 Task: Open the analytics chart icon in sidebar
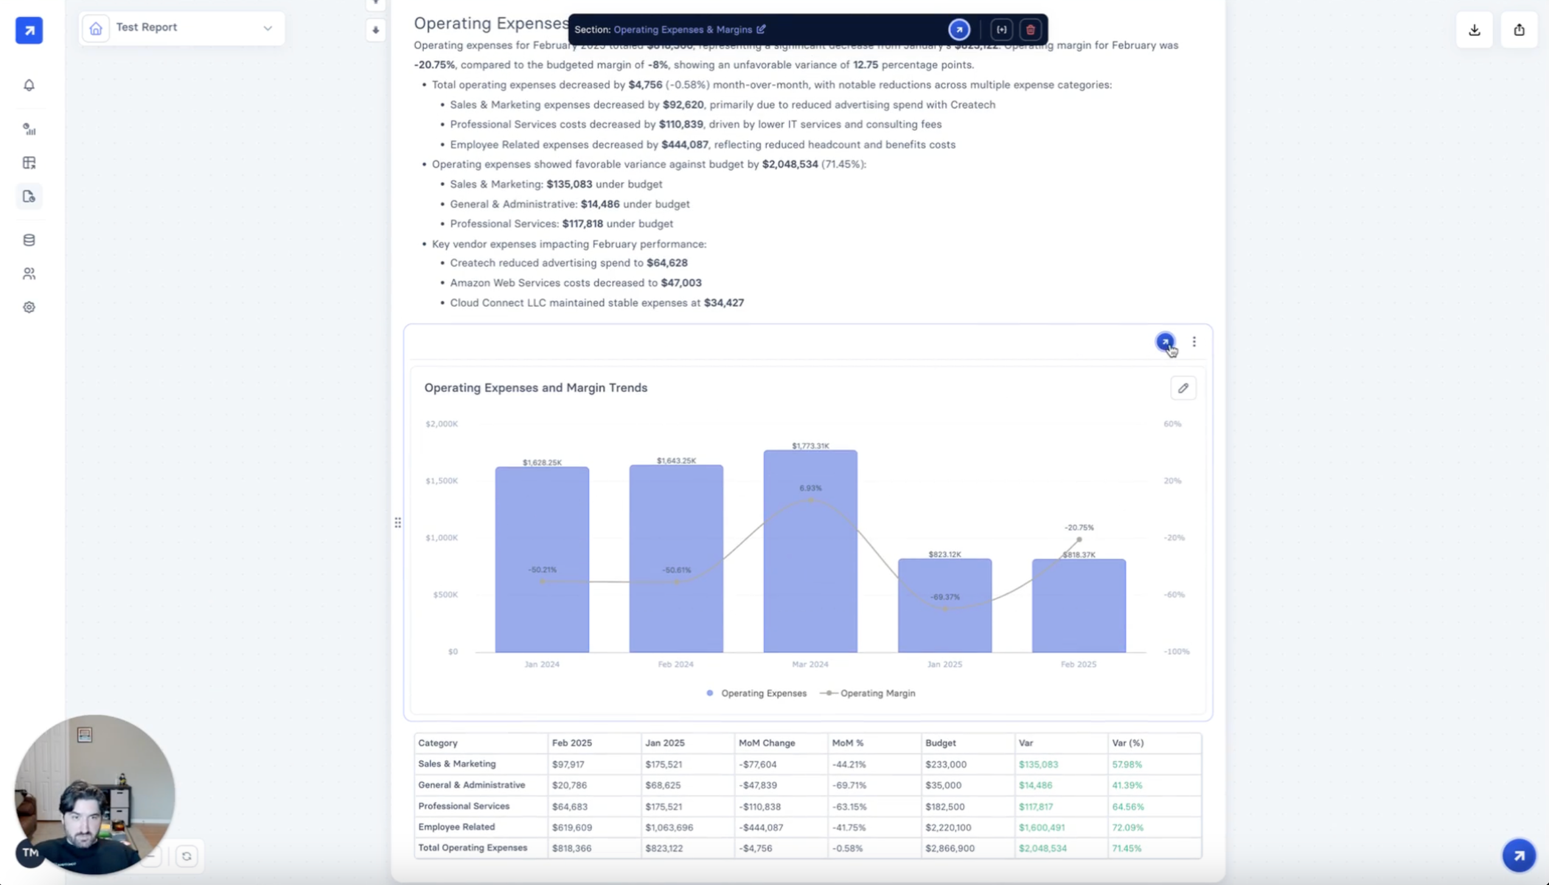[x=29, y=129]
